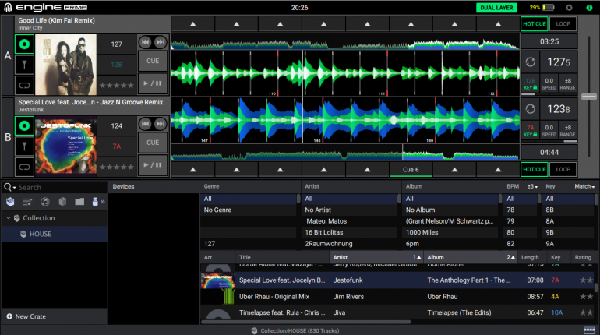Viewport: 600px width, 335px height.
Task: Click Deck B slip mode icon
Action: click(24, 146)
